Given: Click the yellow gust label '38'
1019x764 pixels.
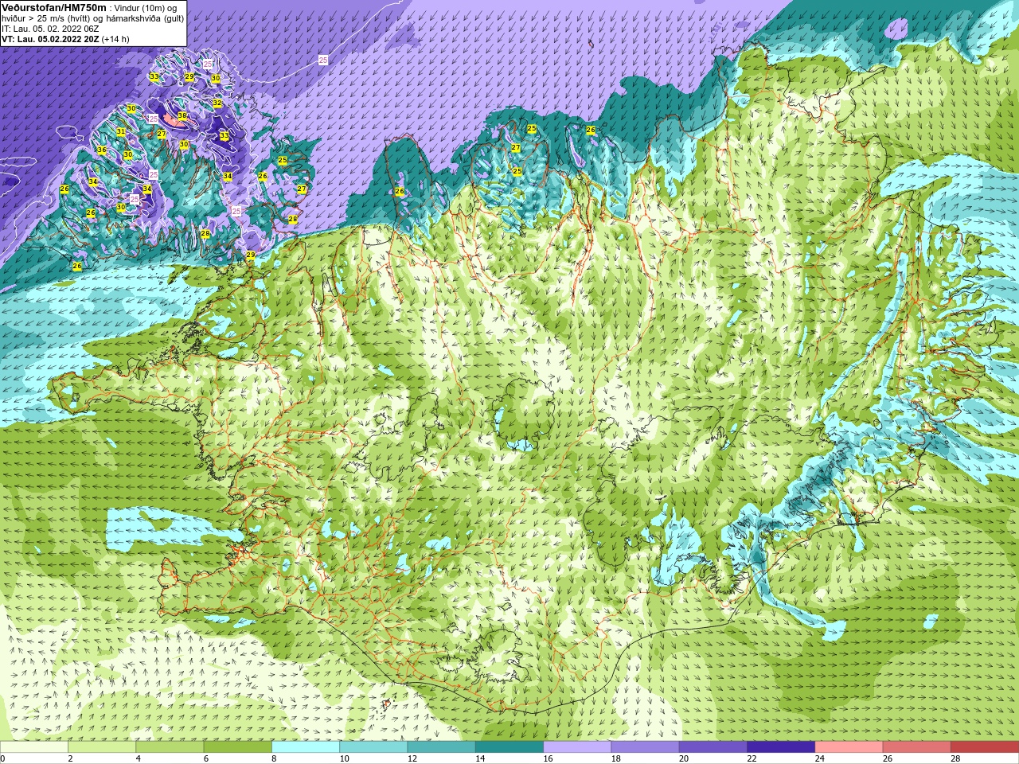Looking at the screenshot, I should click(x=182, y=116).
